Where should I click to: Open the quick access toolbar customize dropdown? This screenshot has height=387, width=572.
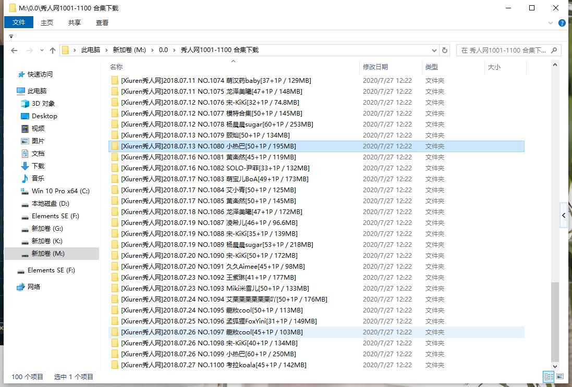click(11, 36)
